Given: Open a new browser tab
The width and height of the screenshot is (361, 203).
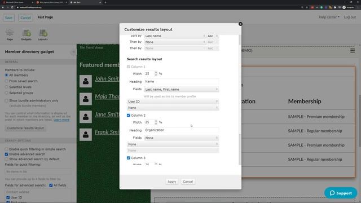Looking at the screenshot, I should 105,2.
